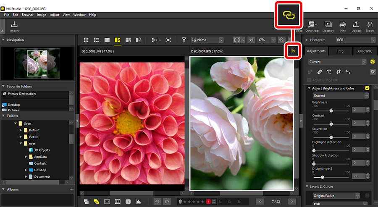This screenshot has width=378, height=207.
Task: Select the color control point tool
Action: [x=329, y=72]
